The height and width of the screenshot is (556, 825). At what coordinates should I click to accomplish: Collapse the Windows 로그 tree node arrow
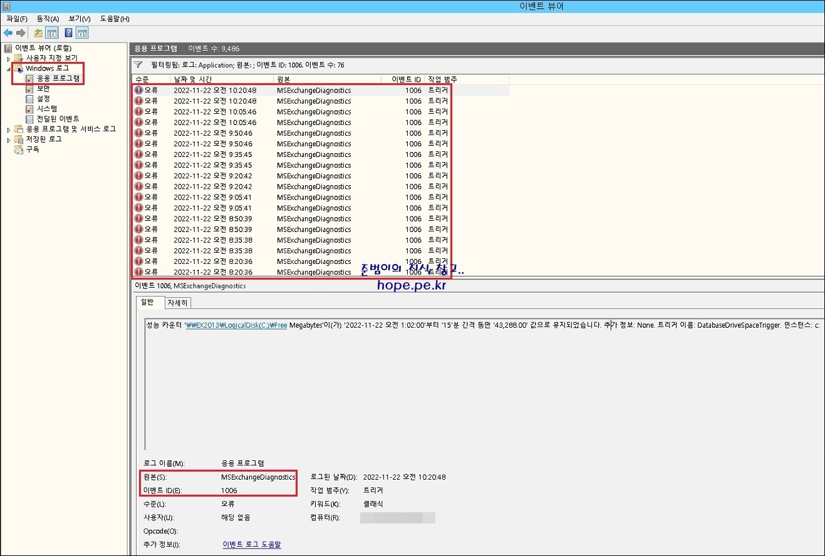[x=9, y=69]
